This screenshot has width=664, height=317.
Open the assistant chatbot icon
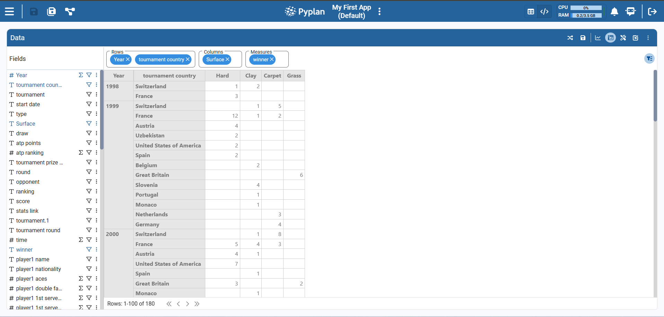[x=630, y=11]
